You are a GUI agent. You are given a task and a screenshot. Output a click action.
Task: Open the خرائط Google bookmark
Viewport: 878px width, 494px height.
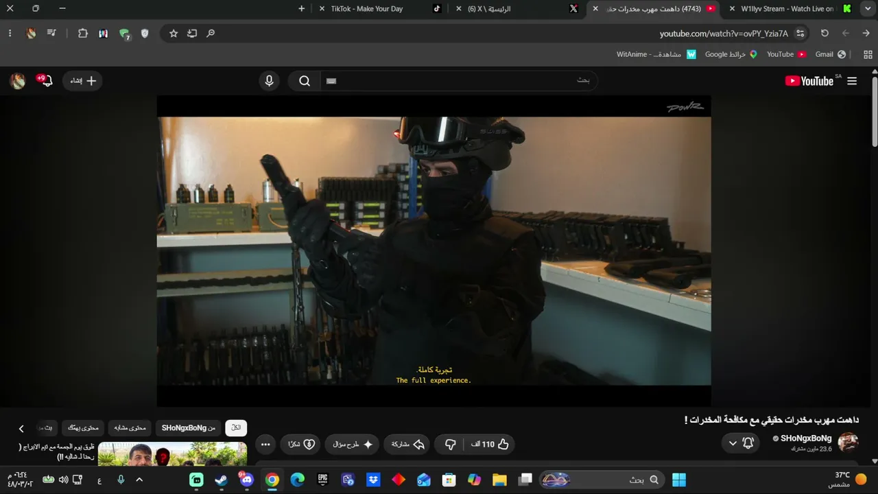point(731,54)
